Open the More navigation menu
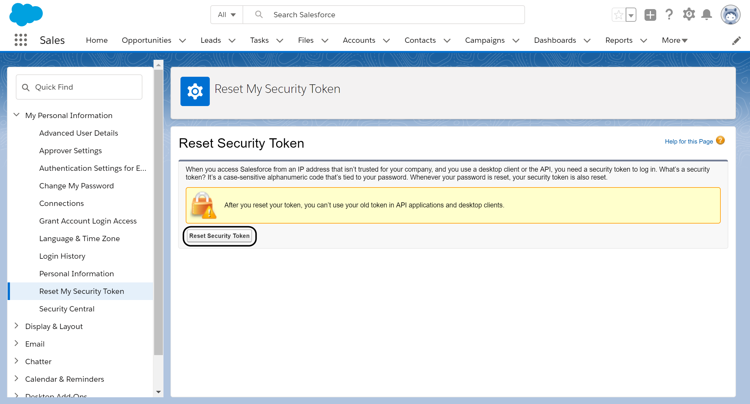Screen dimensions: 750x404 (x=675, y=40)
